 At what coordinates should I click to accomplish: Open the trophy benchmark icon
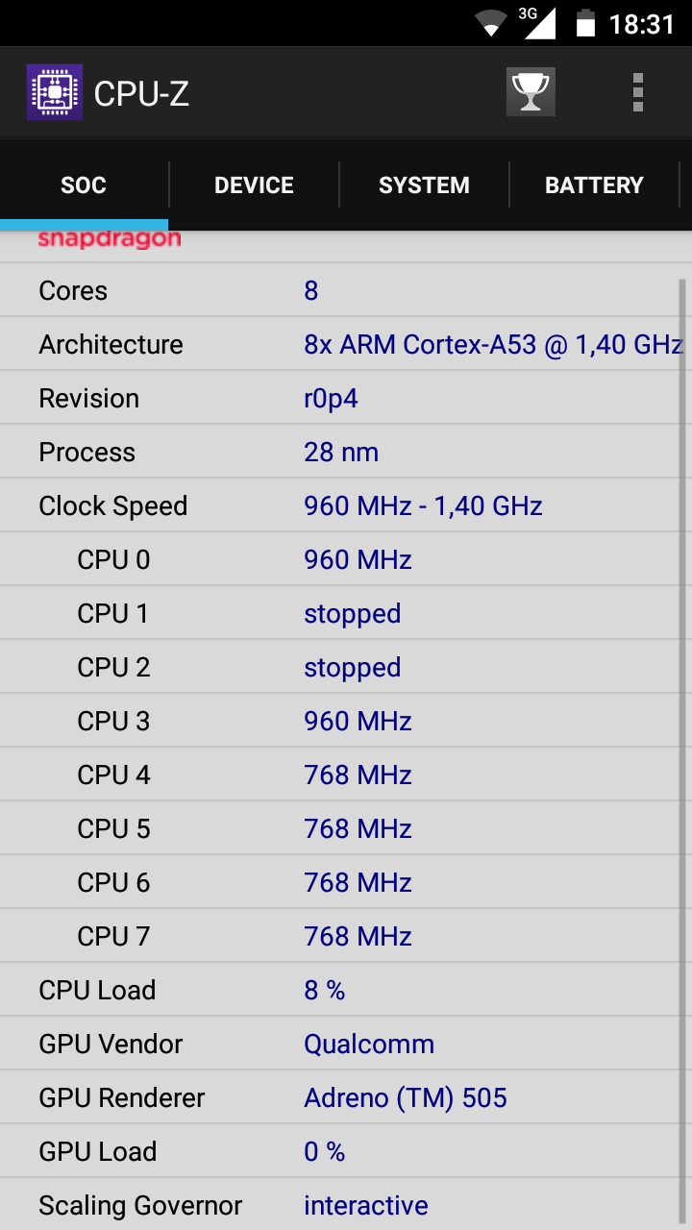point(531,92)
